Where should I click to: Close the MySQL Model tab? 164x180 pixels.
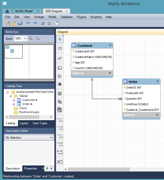38,11
